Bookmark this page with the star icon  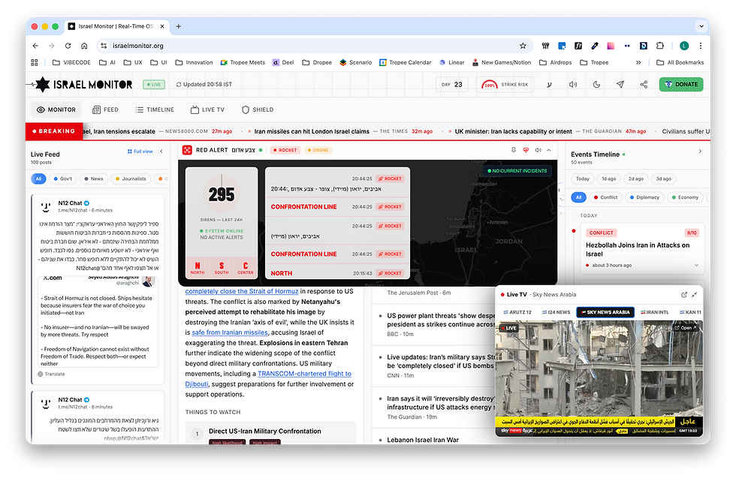523,46
